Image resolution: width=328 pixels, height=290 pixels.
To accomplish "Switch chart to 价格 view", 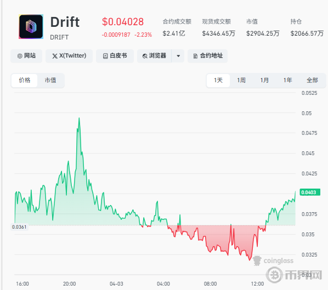I will 25,80.
